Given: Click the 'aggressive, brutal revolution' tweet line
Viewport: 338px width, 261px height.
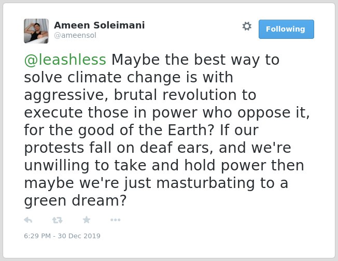Looking at the screenshot, I should coord(130,95).
